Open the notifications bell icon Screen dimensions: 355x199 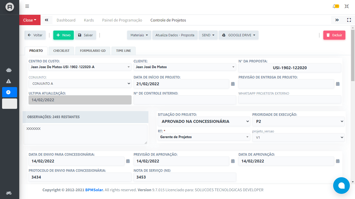tap(335, 6)
